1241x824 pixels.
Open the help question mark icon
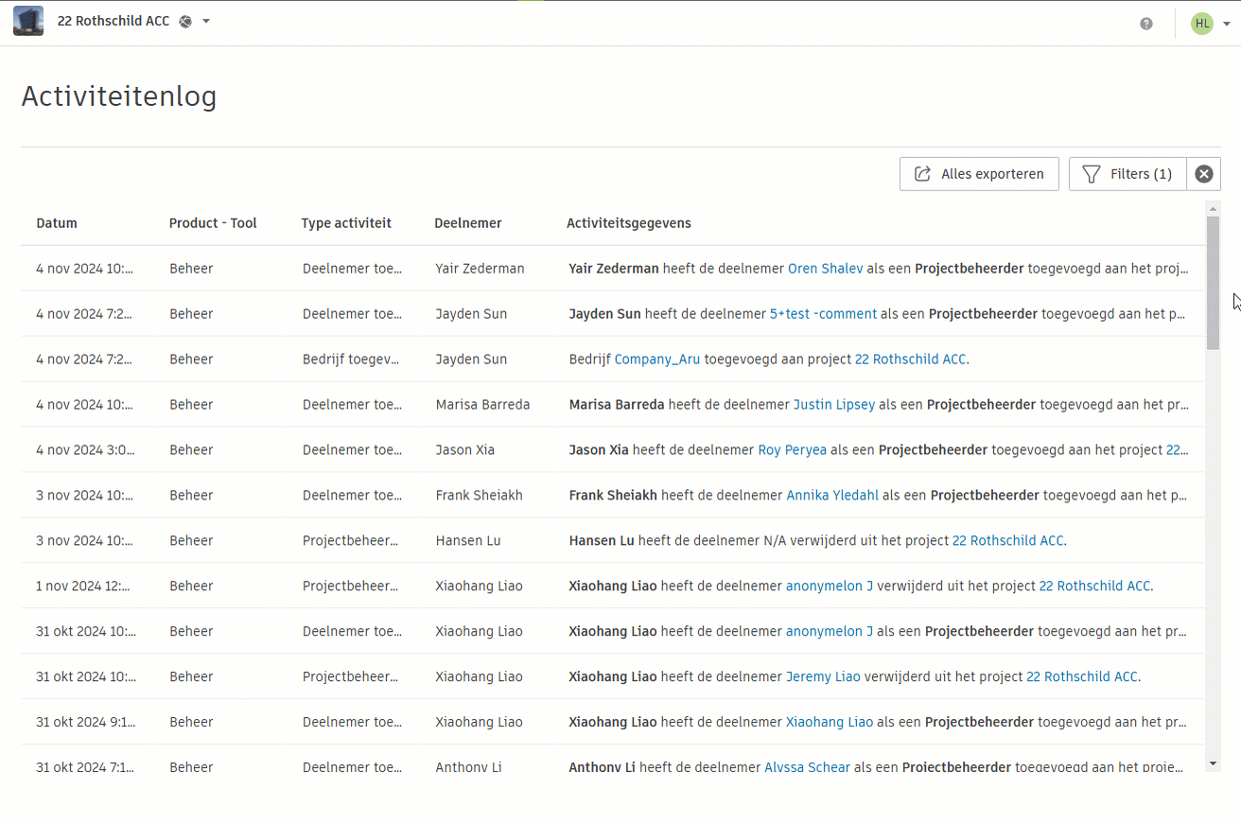point(1146,24)
